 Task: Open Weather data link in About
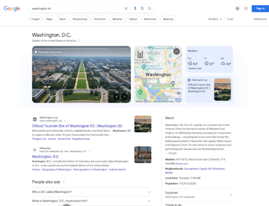pyautogui.click(x=182, y=163)
